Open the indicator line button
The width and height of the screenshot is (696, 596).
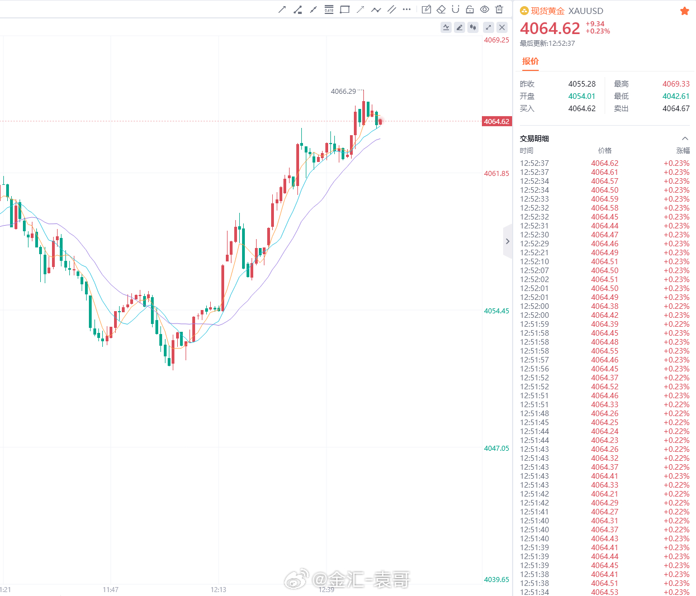click(446, 27)
